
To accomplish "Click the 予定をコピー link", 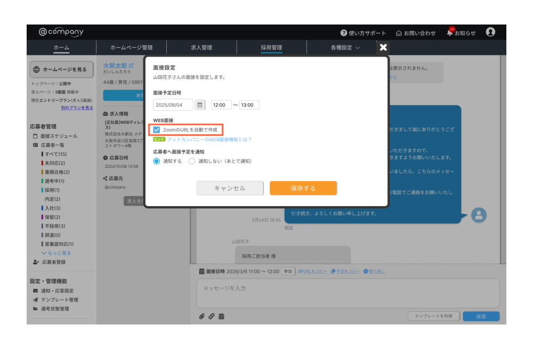I will point(345,271).
